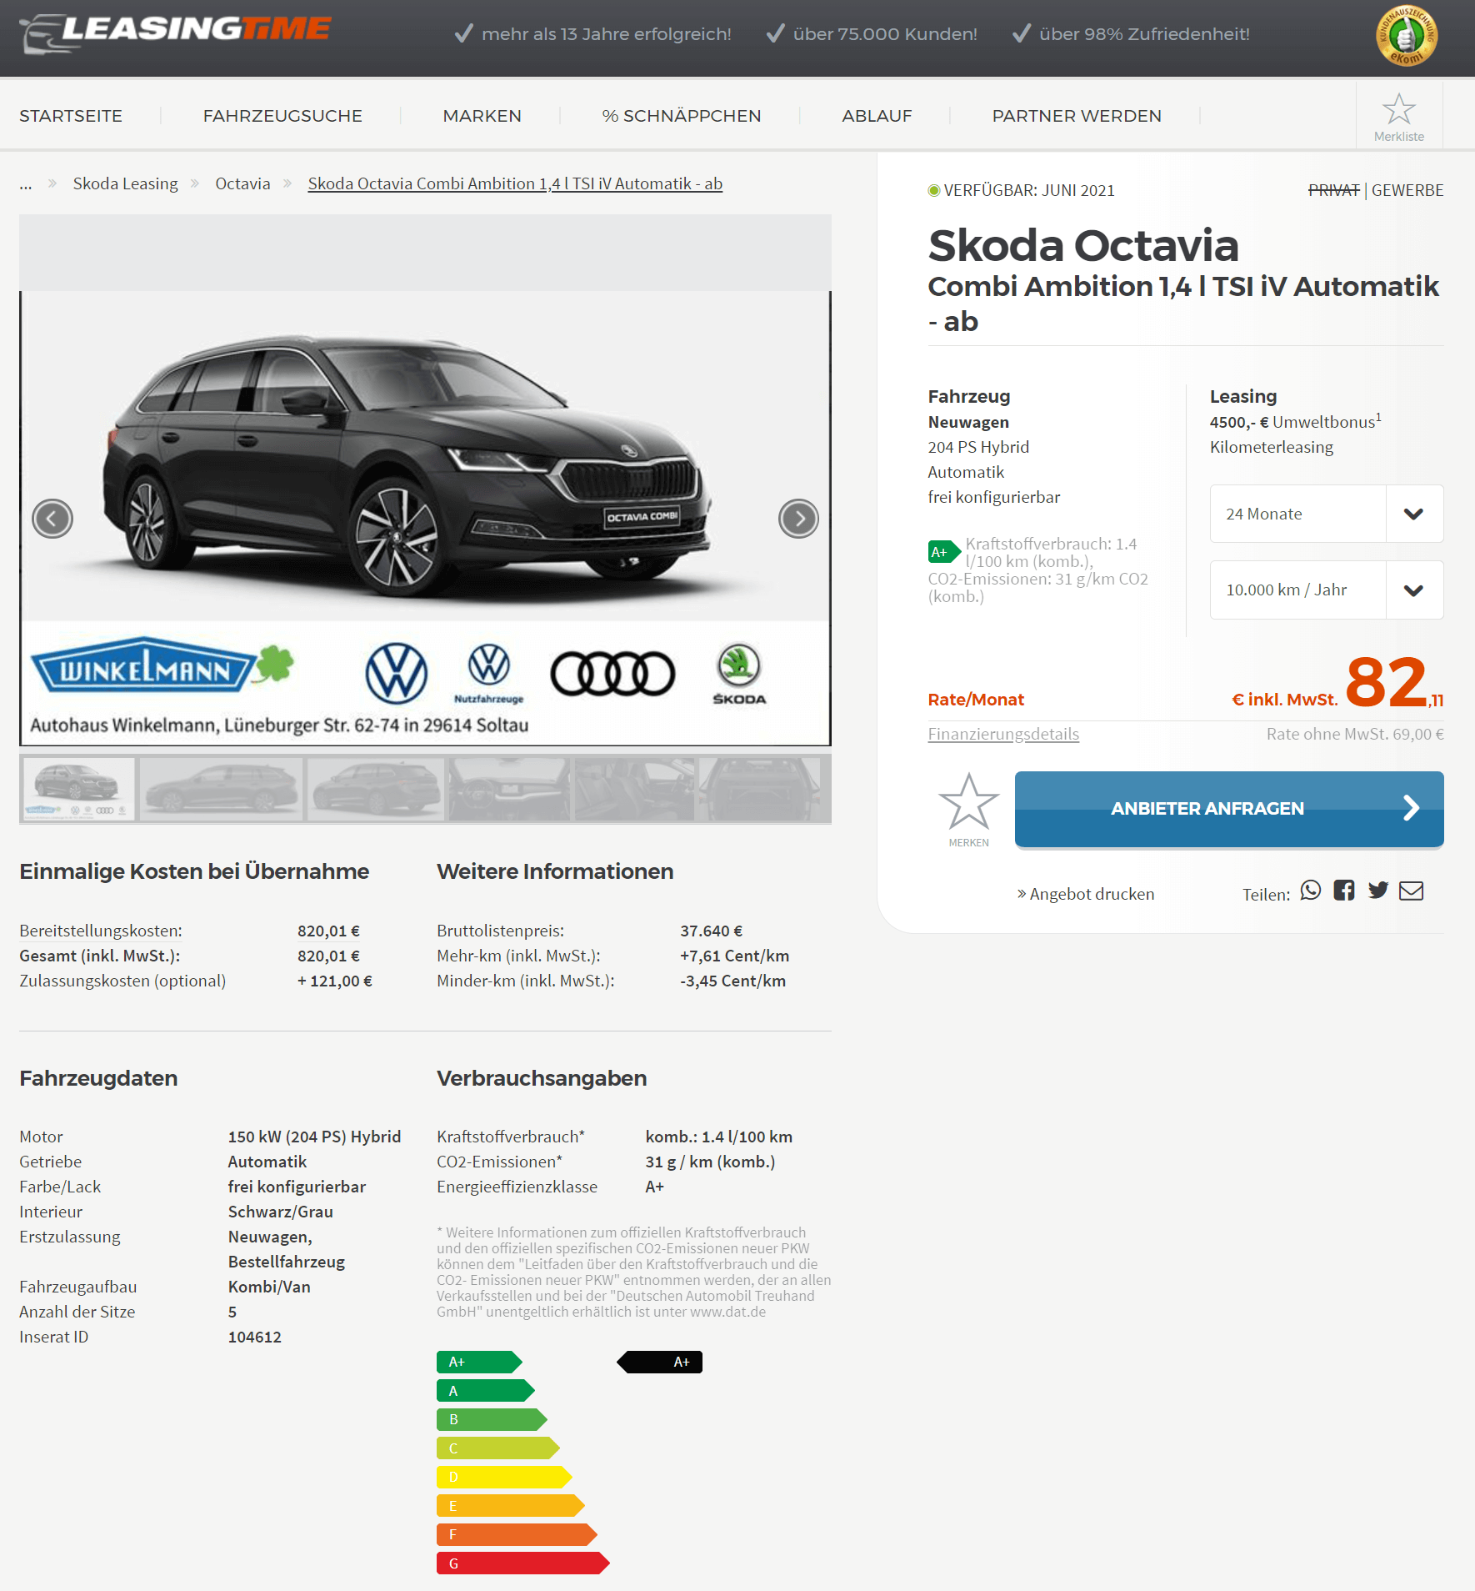Share offer on Twitter icon
This screenshot has width=1475, height=1591.
pos(1378,891)
